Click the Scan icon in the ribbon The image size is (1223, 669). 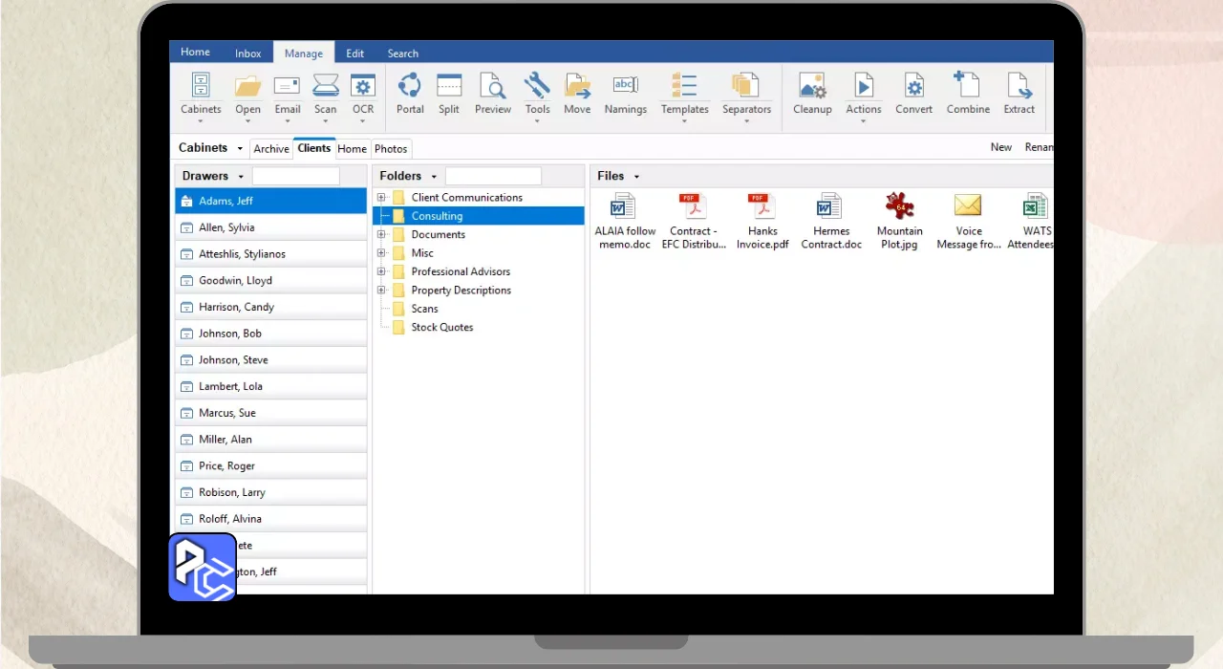tap(326, 87)
